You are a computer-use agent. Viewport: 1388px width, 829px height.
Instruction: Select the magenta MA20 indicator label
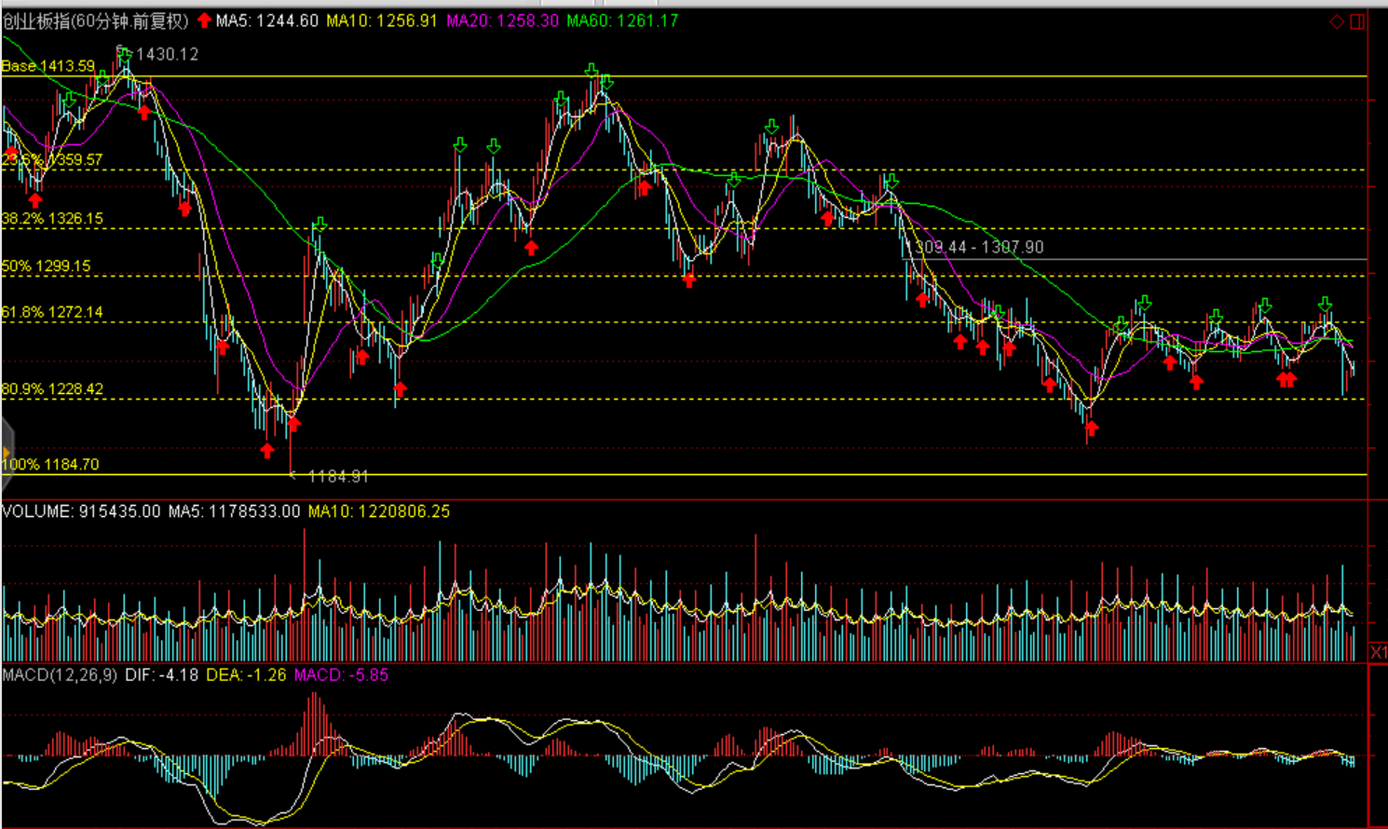pyautogui.click(x=502, y=20)
